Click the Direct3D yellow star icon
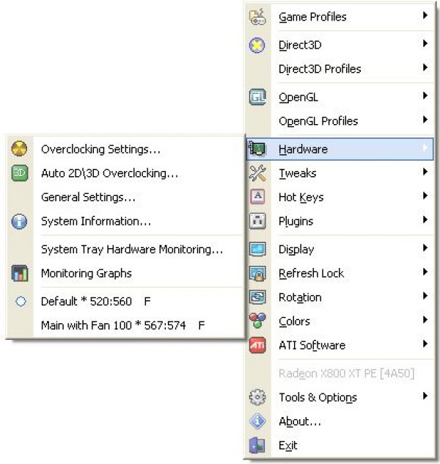 tap(257, 45)
